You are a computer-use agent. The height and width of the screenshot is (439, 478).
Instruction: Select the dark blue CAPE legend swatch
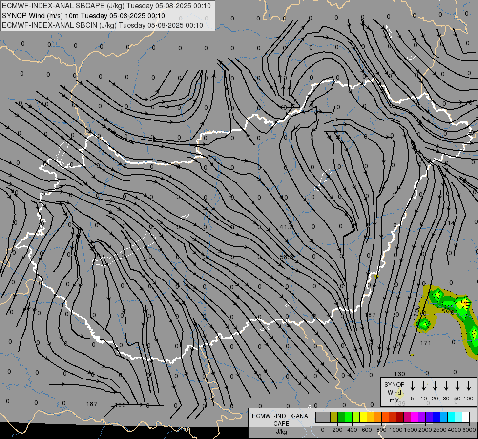click(x=436, y=417)
